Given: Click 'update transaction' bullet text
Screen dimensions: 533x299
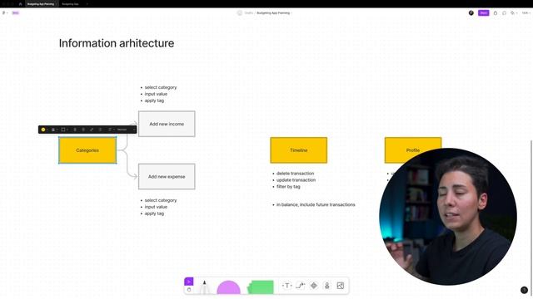Looking at the screenshot, I should [296, 180].
